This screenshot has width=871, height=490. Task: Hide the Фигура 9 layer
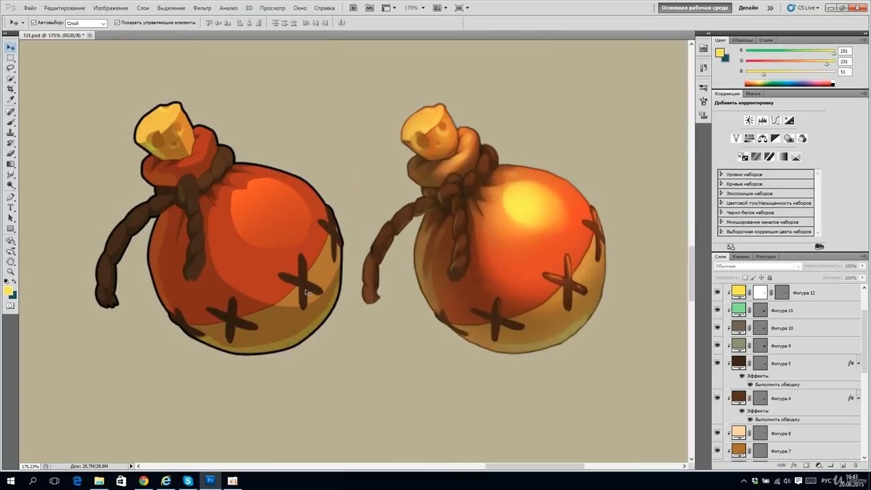pyautogui.click(x=717, y=346)
